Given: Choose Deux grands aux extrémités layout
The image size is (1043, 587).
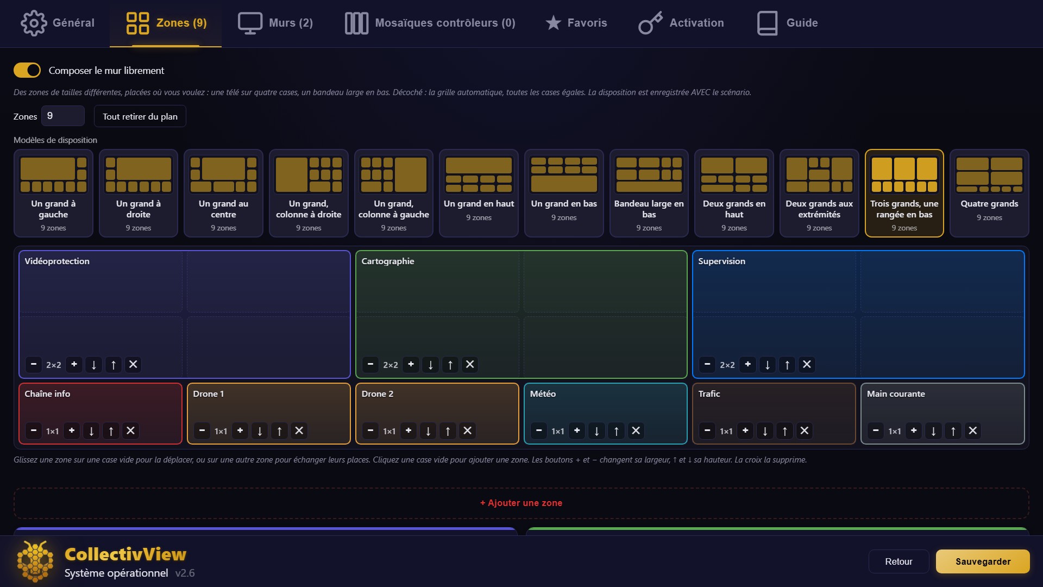Looking at the screenshot, I should [x=819, y=193].
